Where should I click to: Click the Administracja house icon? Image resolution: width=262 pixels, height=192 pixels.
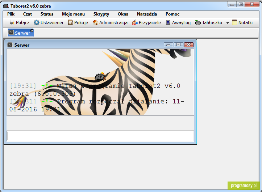tap(95, 22)
